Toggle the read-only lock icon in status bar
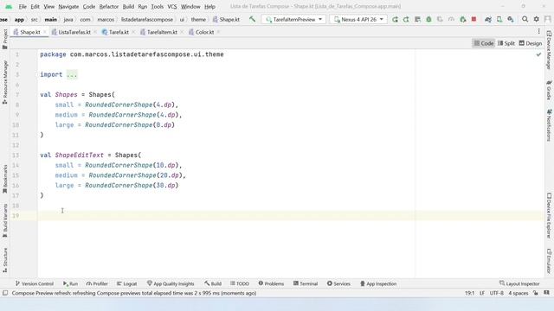The height and width of the screenshot is (311, 554). 536,293
